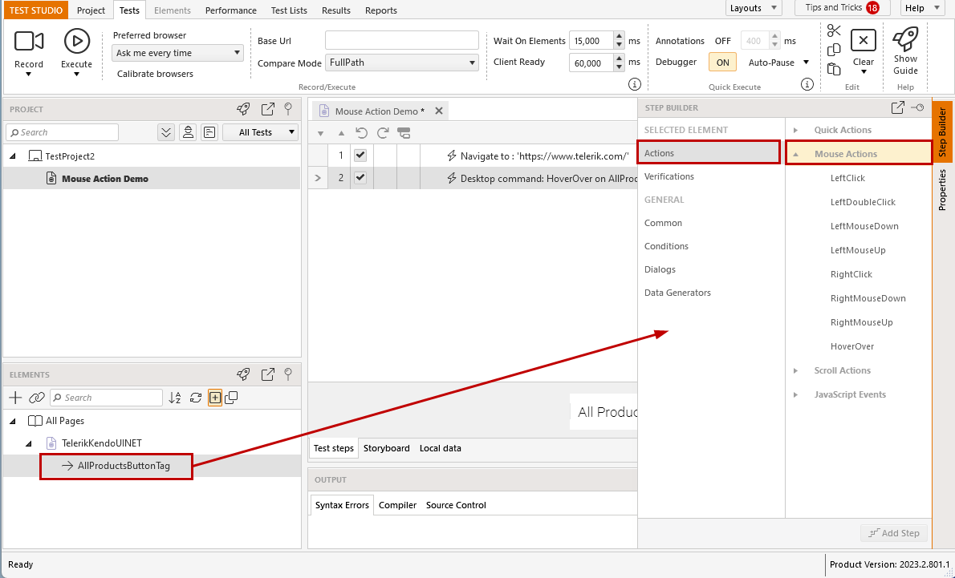Screen dimensions: 955x578
Task: Open the Compiler output tab
Action: [398, 505]
